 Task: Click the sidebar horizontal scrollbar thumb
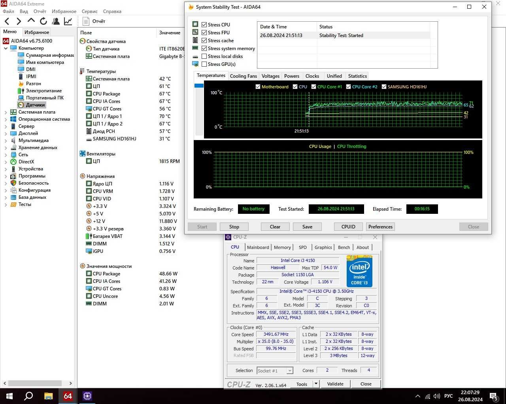point(35,383)
